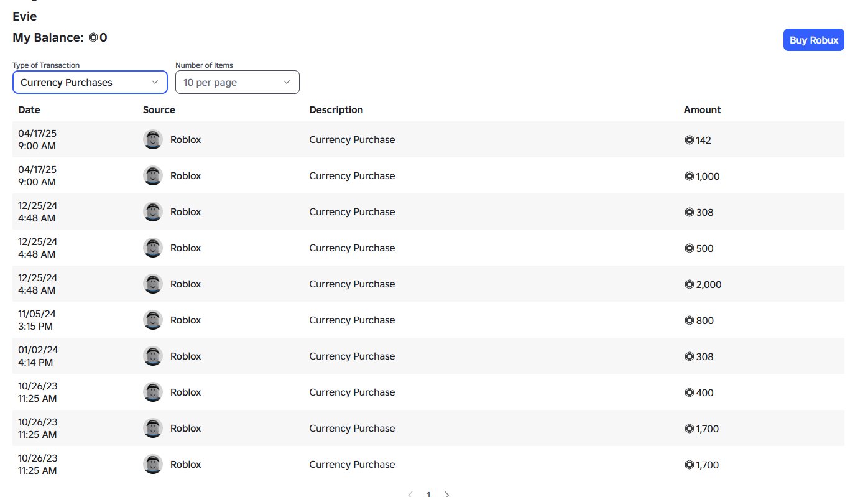
Task: Open Roblox source link in 800 row
Action: [185, 320]
